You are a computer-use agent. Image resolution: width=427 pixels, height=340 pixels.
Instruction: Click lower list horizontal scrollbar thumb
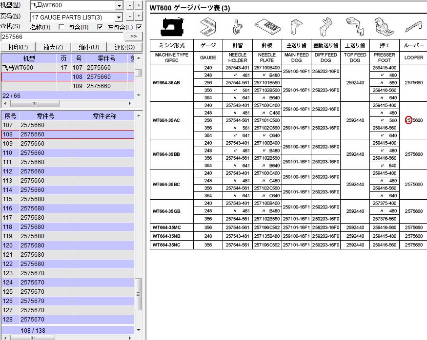[32, 338]
